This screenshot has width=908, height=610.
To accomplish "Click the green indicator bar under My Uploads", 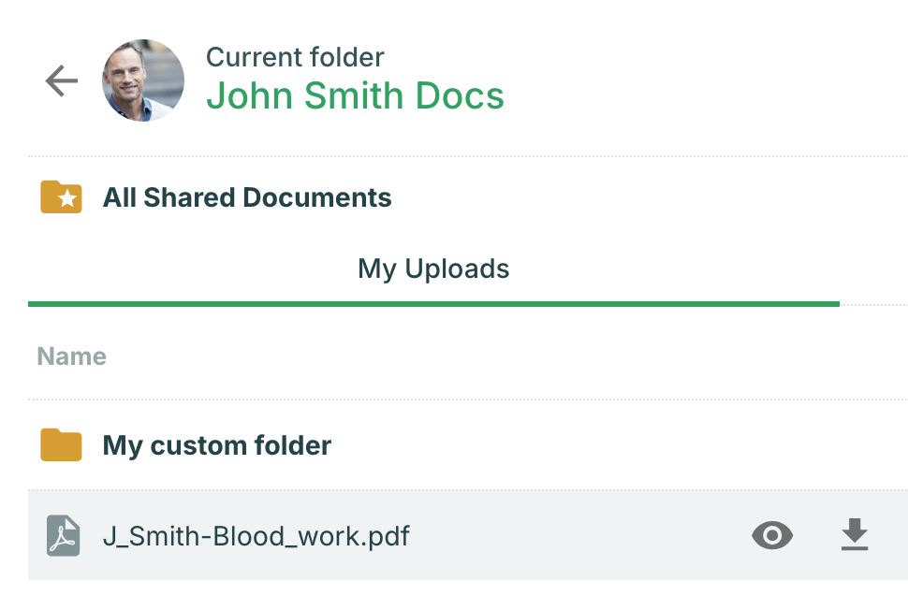I will (x=433, y=303).
